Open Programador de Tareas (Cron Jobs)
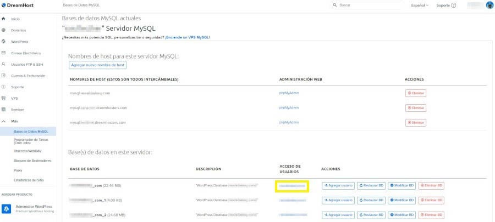495x222 pixels. click(30, 141)
